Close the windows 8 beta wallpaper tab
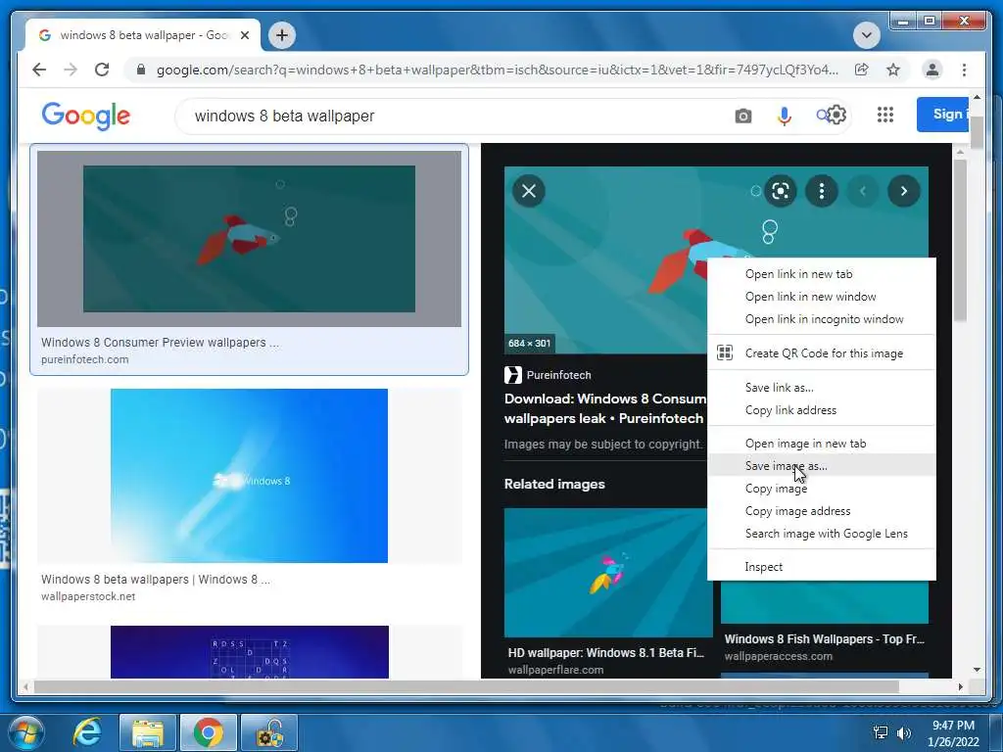 [244, 35]
